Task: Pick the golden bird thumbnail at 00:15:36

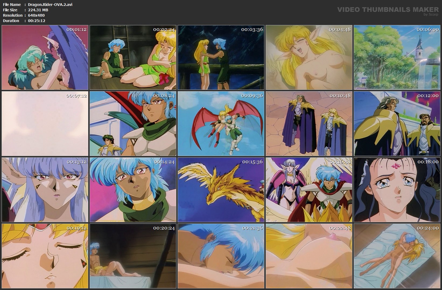Action: [x=221, y=190]
